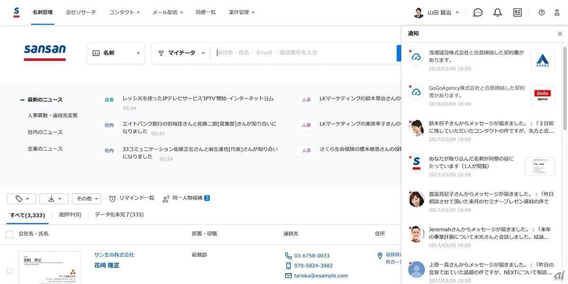Open the 山田 賢治 user dropdown

443,13
